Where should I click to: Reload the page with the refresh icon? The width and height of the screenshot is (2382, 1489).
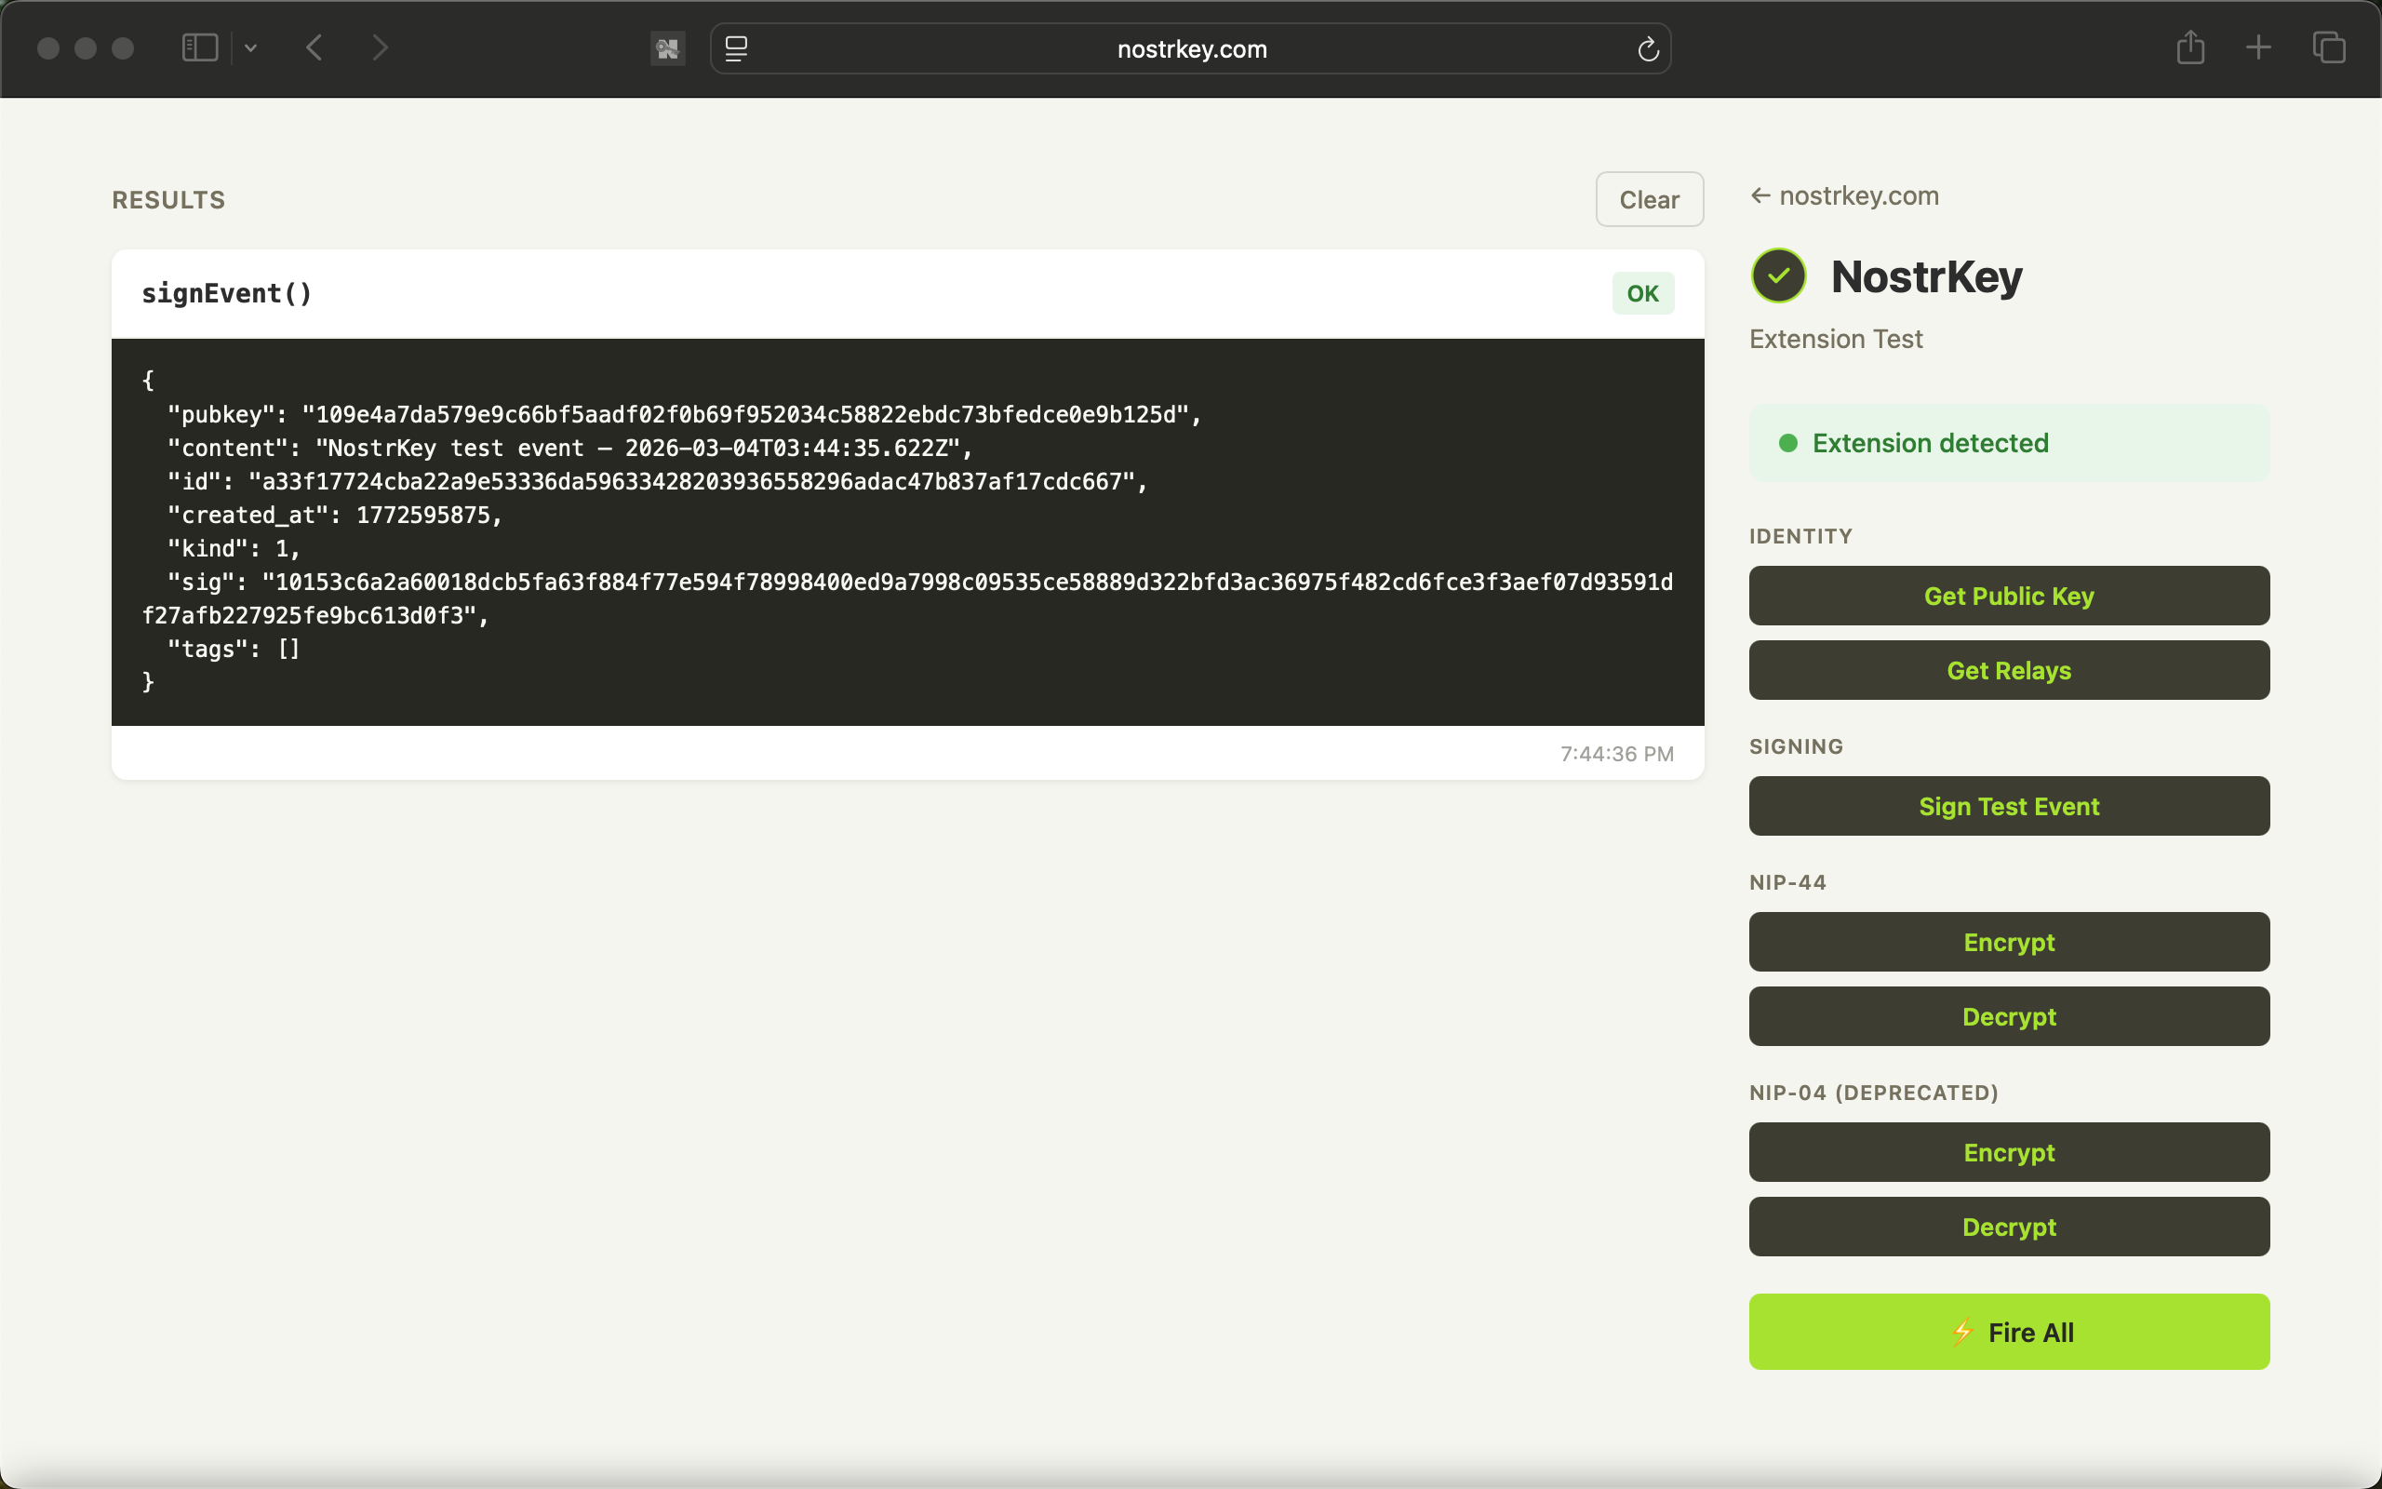[x=1648, y=48]
